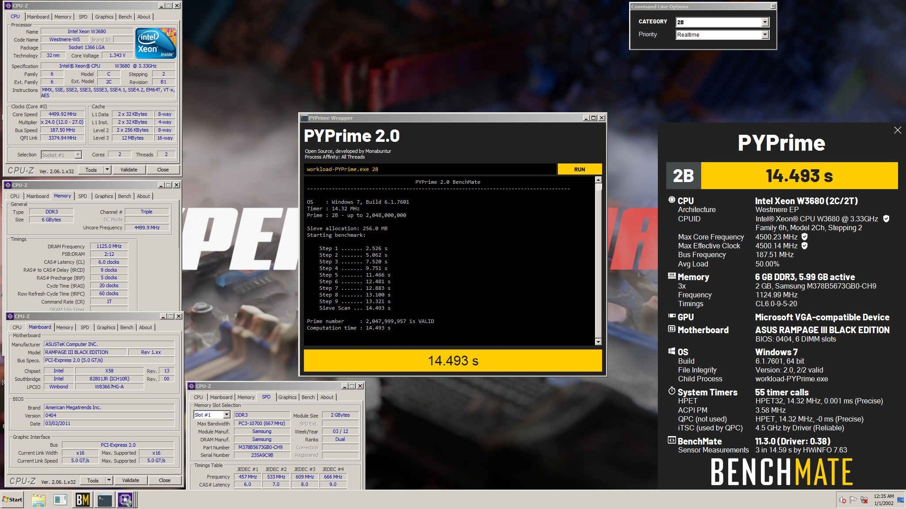Click the RAMPAGE III BLACK EDITION model field
This screenshot has width=906, height=509.
[x=85, y=352]
